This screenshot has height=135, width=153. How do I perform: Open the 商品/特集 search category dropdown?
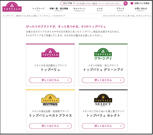point(69,3)
